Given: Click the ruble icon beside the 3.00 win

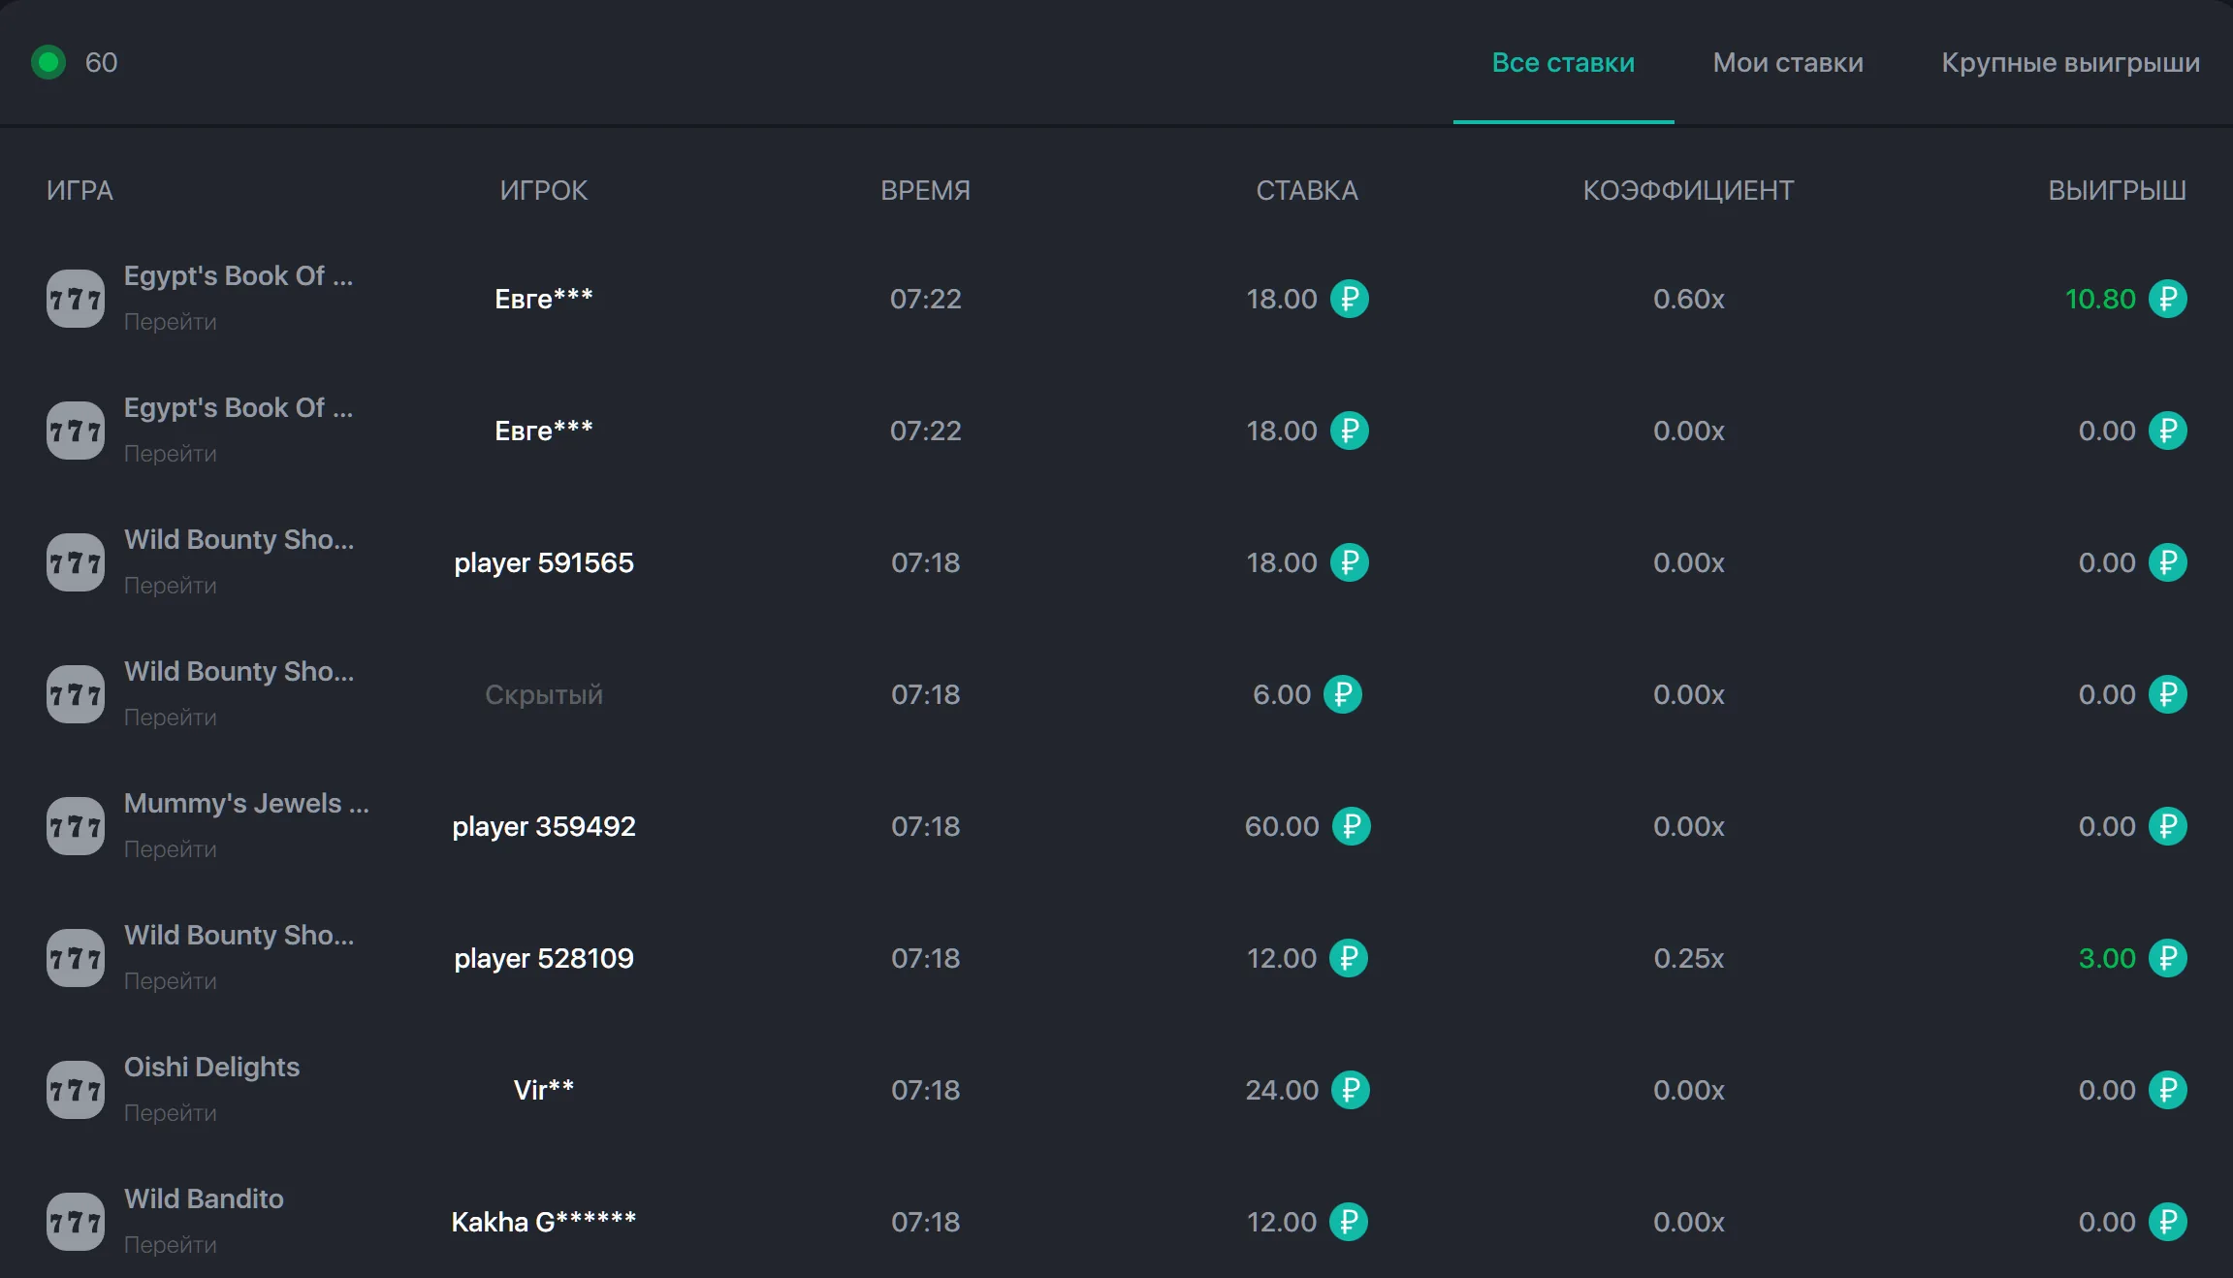Looking at the screenshot, I should click(x=2167, y=958).
